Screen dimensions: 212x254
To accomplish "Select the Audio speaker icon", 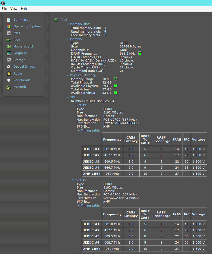I will coord(9,73).
